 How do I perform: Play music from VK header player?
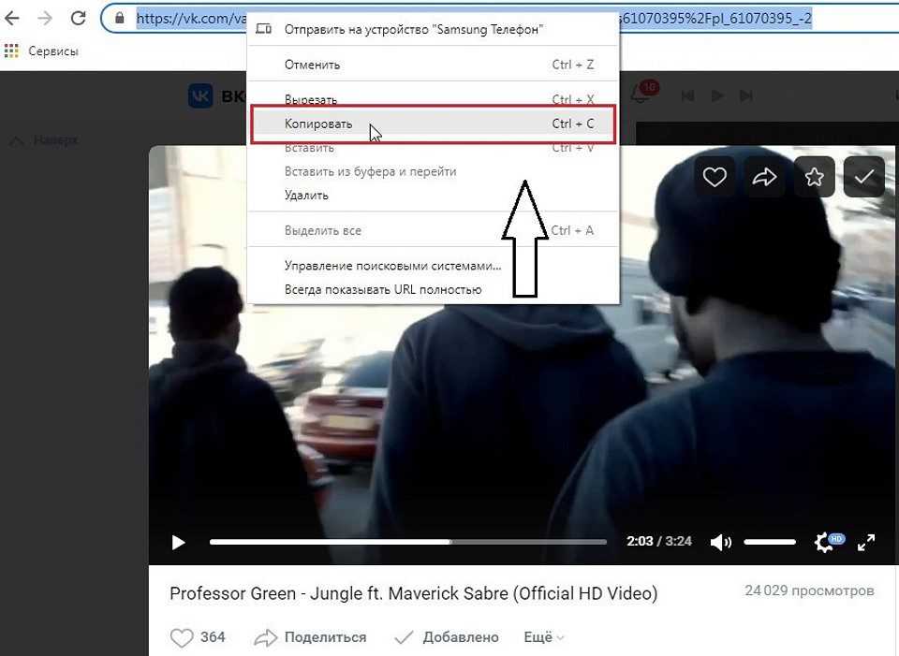716,95
